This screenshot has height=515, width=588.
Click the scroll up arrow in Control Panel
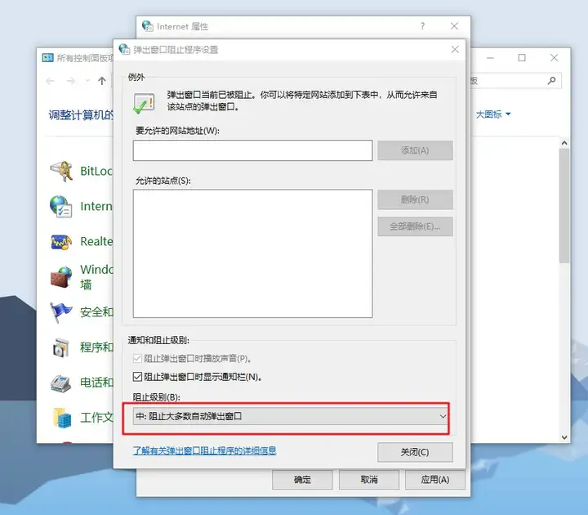[564, 143]
